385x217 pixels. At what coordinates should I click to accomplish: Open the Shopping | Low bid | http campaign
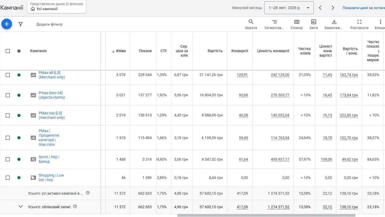51,178
